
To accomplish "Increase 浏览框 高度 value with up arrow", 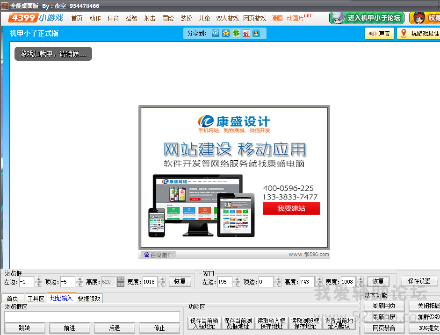I will 121,279.
